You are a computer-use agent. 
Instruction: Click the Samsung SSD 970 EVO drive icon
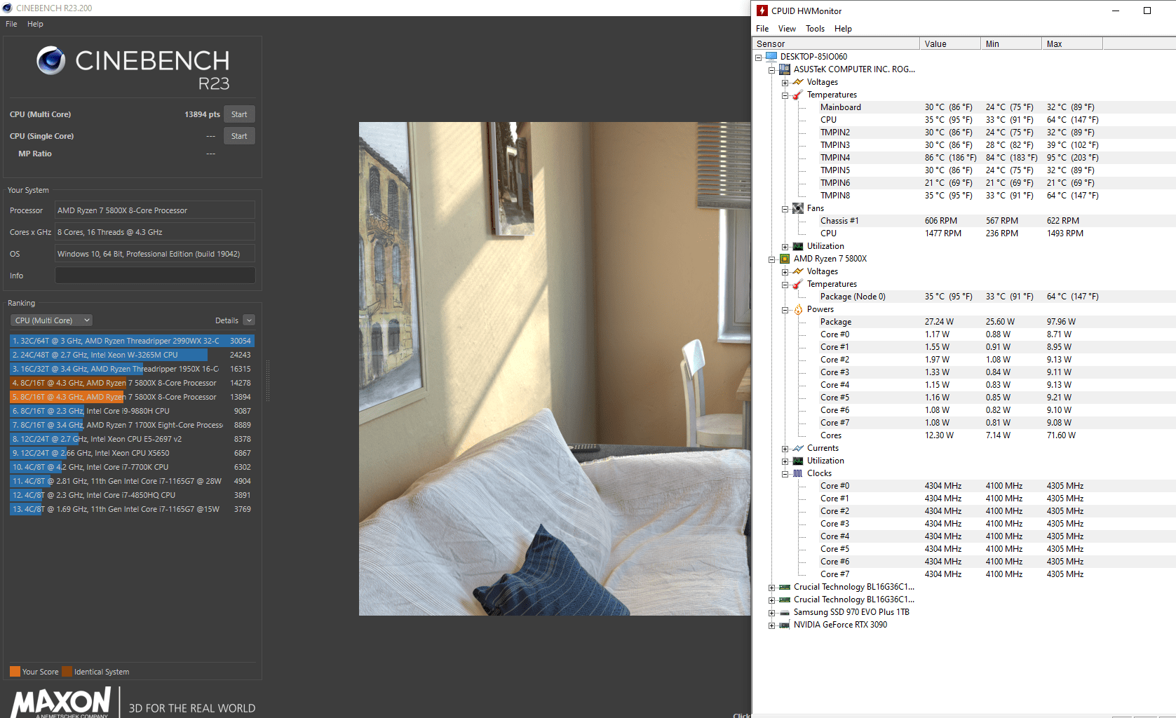tap(785, 612)
